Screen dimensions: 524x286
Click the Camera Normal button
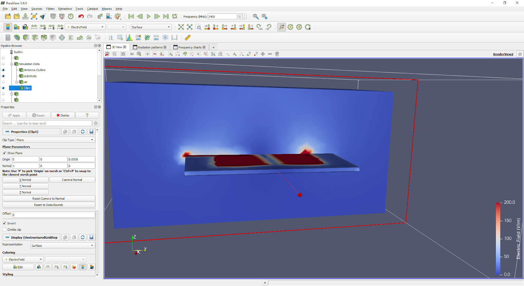pyautogui.click(x=72, y=180)
